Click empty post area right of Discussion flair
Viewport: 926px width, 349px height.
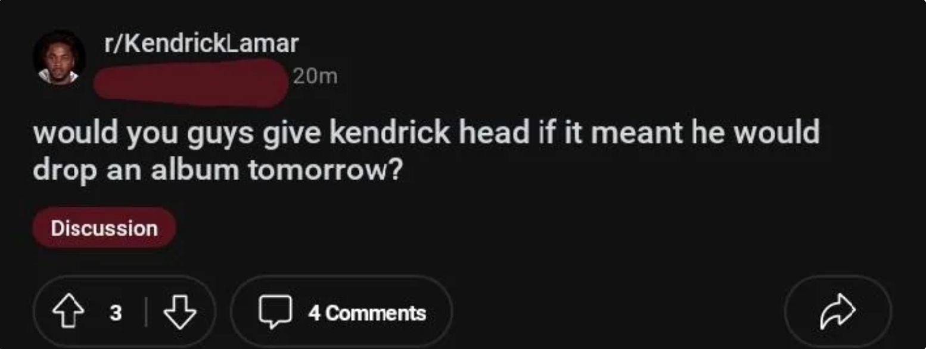click(x=477, y=228)
